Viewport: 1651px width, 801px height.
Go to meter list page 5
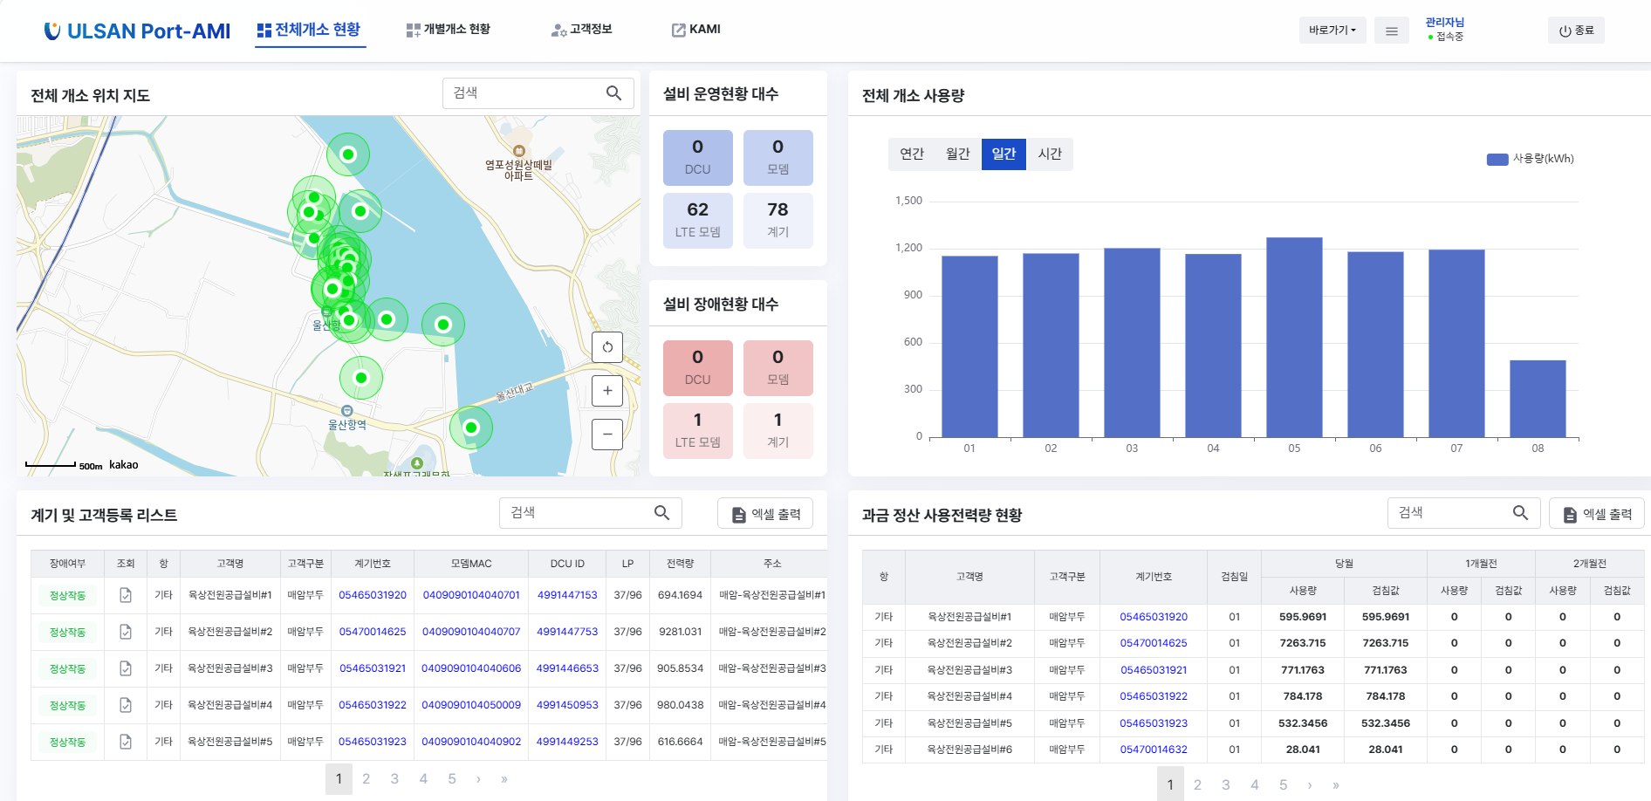pyautogui.click(x=452, y=779)
